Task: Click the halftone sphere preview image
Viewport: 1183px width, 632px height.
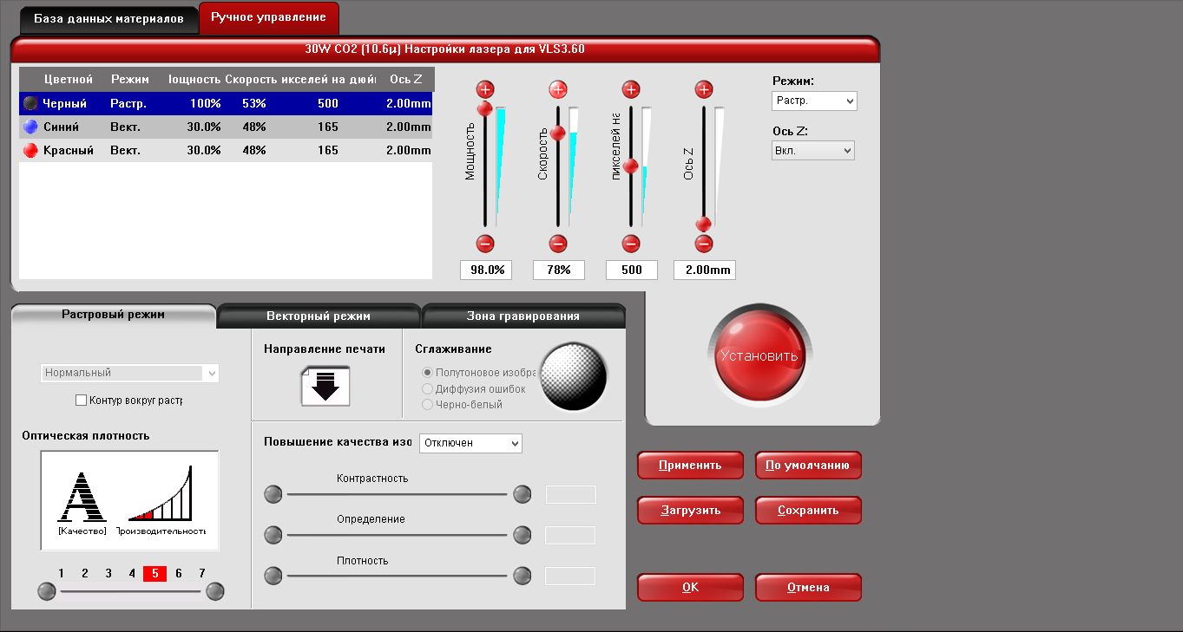Action: [x=574, y=376]
